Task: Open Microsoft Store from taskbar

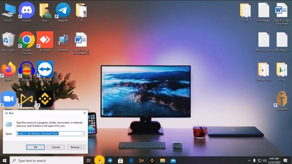Action: click(x=120, y=160)
